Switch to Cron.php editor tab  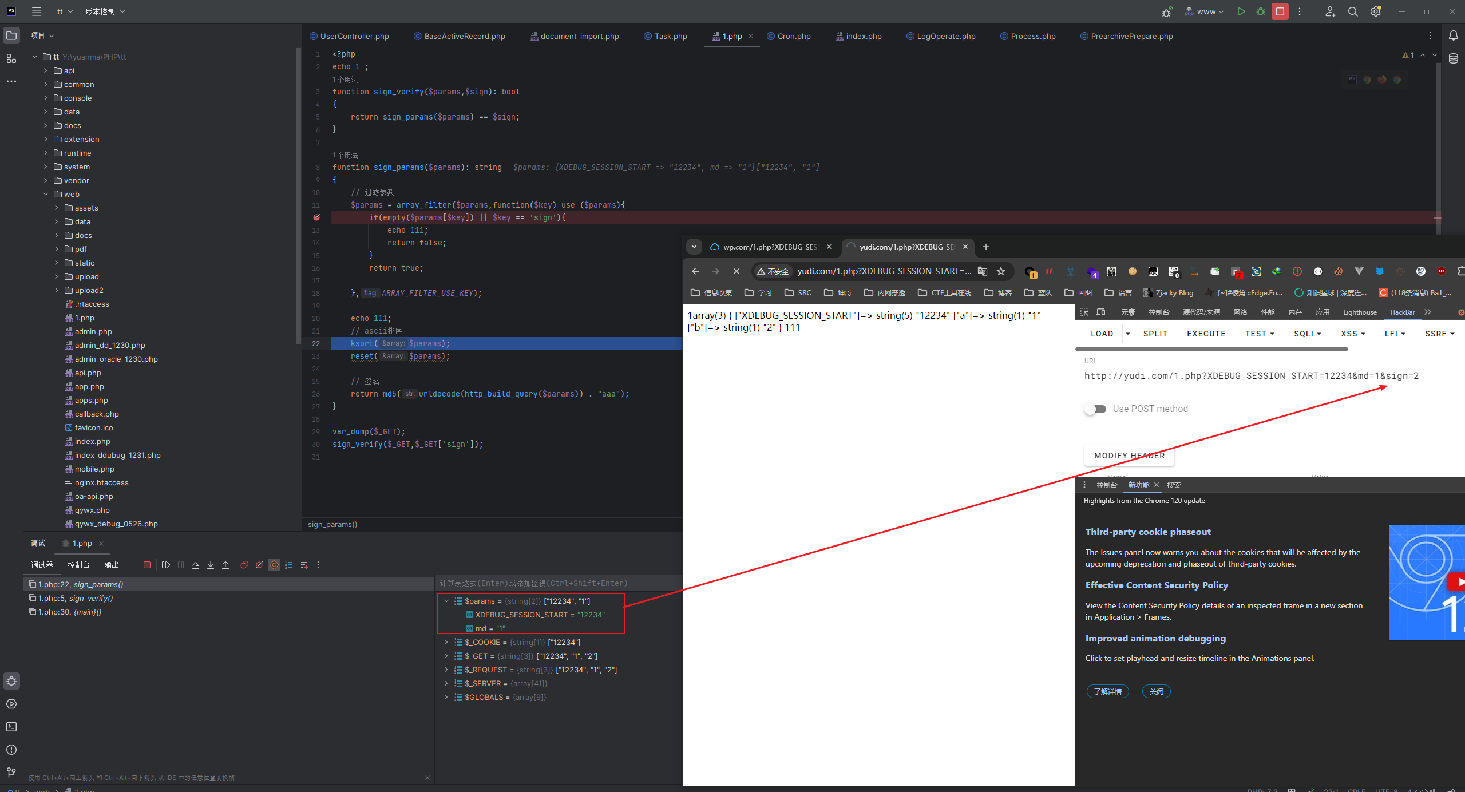coord(789,36)
